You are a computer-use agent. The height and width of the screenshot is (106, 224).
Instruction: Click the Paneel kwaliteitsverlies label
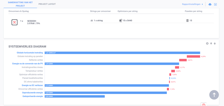click(x=32, y=78)
